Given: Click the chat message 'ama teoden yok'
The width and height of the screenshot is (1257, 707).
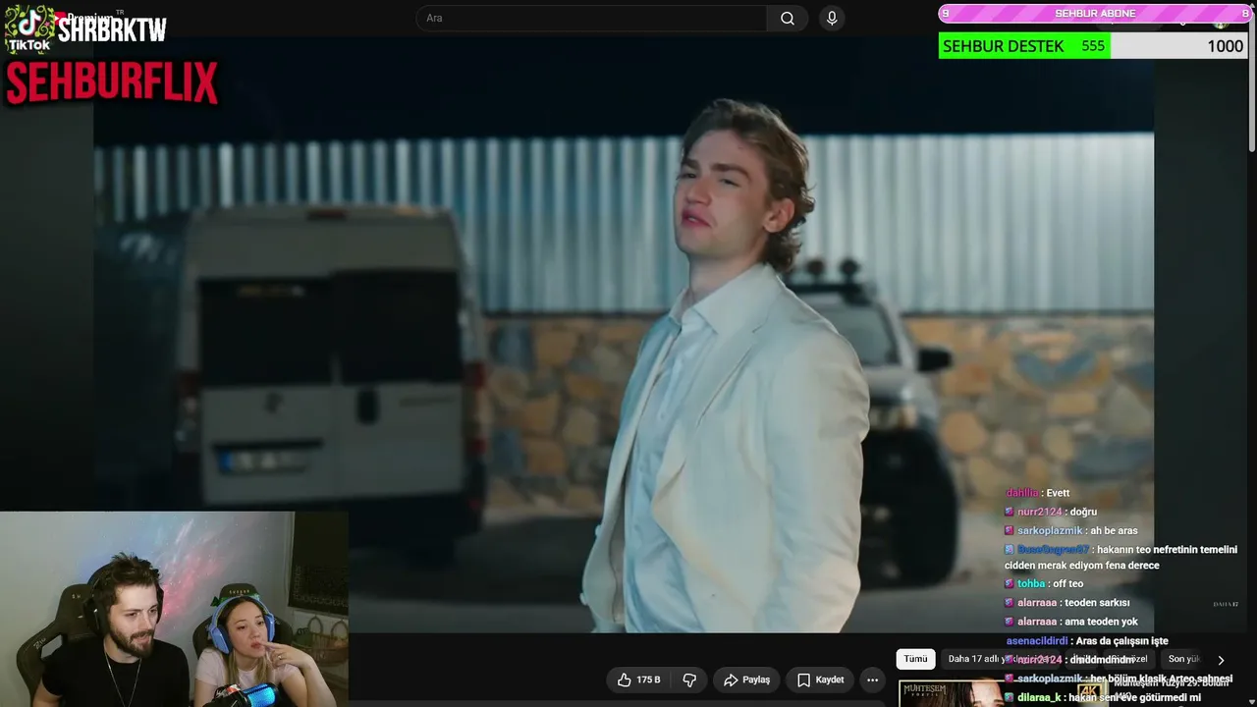Looking at the screenshot, I should pos(1103,621).
